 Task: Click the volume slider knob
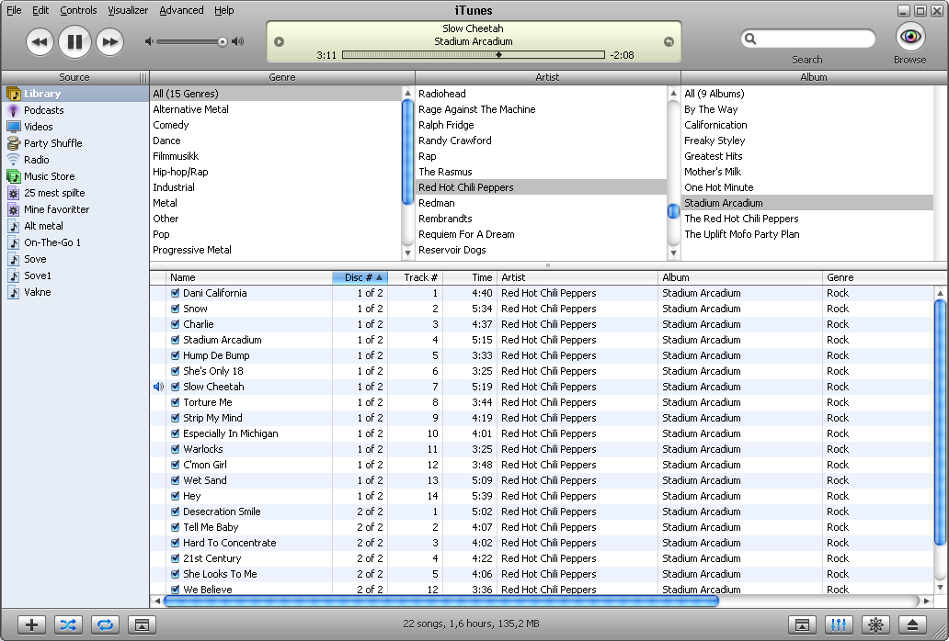pos(223,41)
